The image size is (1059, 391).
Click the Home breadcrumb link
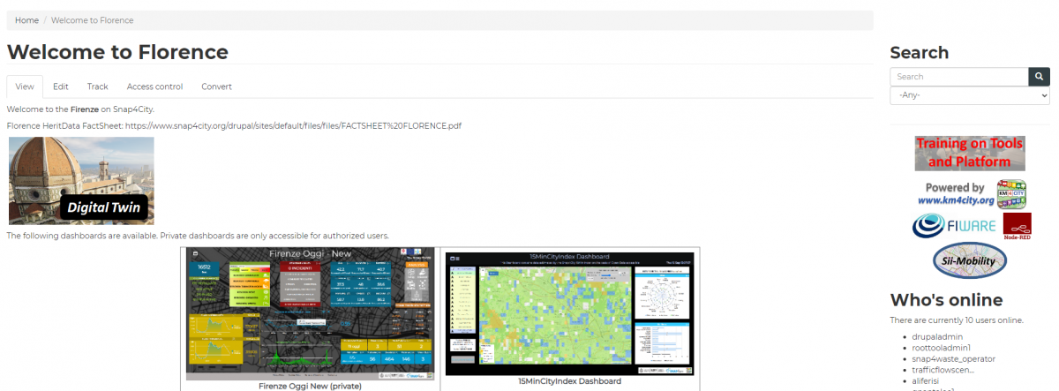coord(26,20)
